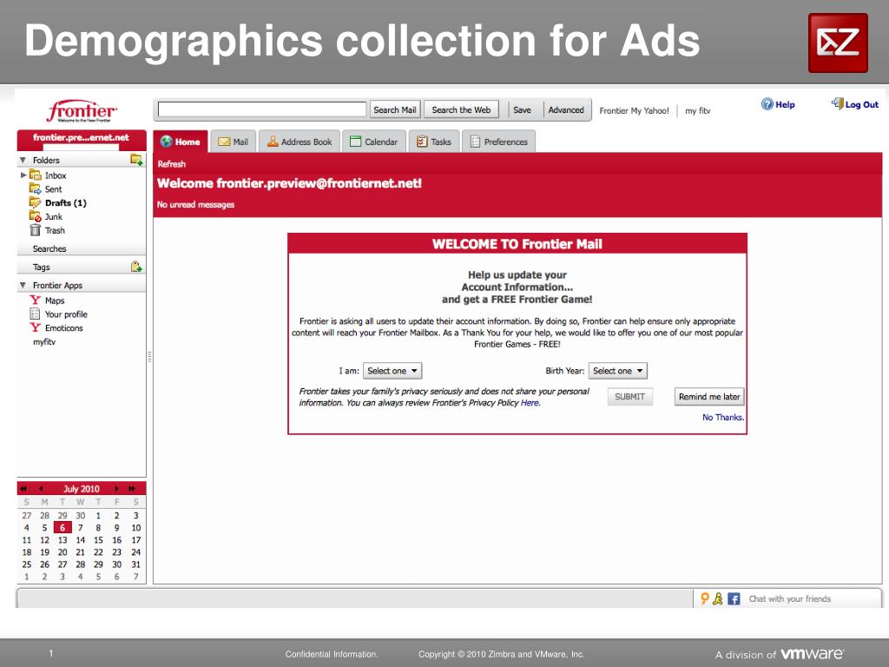Go to next month in mini calendar

pos(117,488)
